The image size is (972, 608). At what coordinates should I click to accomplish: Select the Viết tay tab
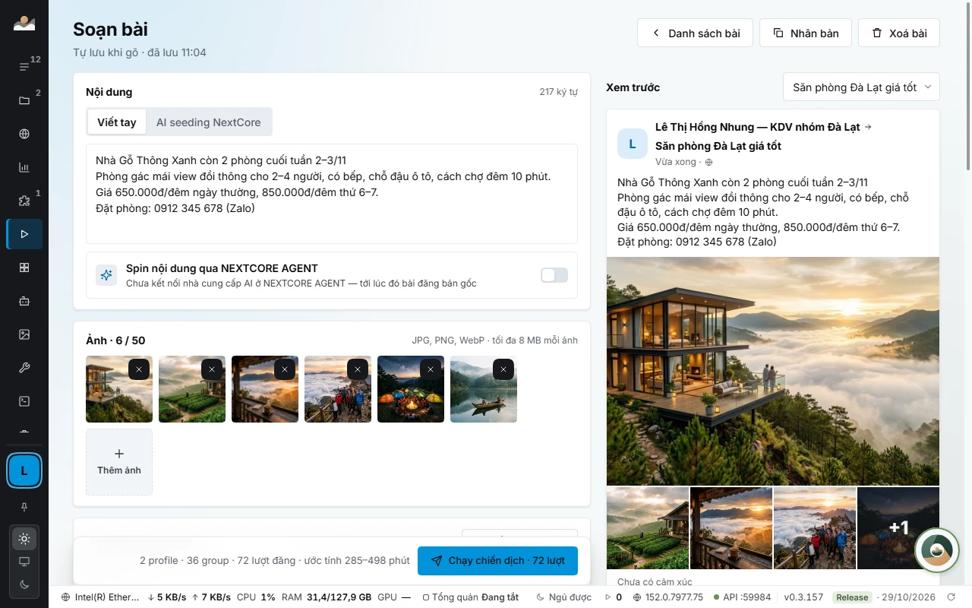(x=117, y=122)
